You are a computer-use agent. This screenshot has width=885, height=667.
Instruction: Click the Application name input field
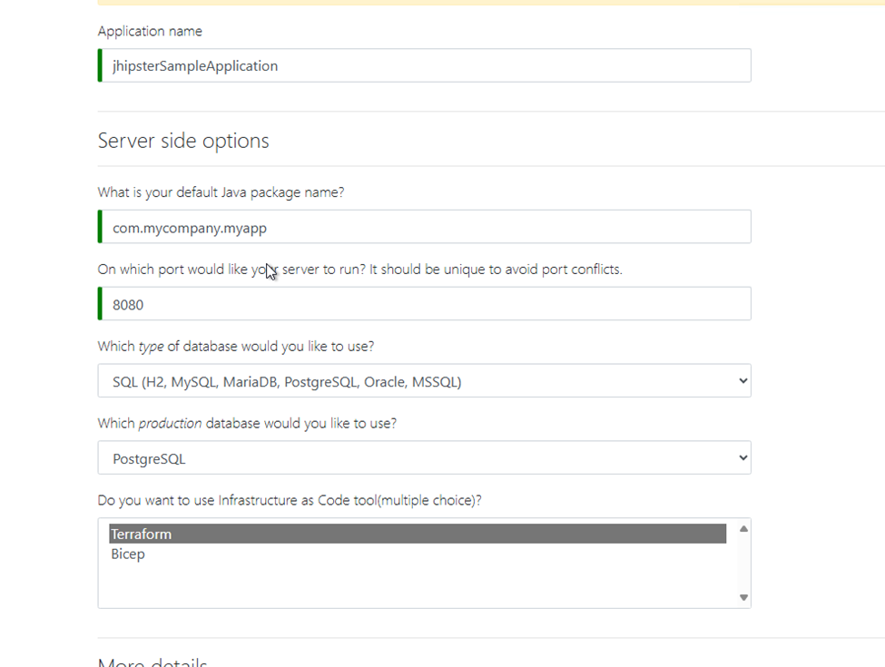[x=424, y=65]
